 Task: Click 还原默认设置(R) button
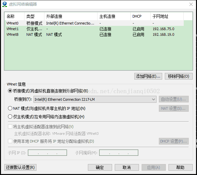click(x=20, y=167)
